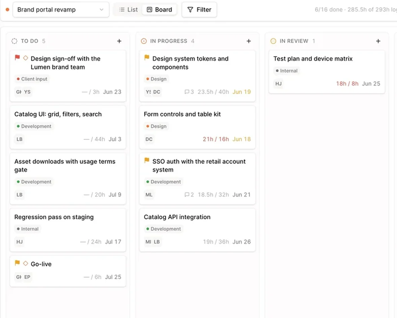The image size is (397, 318).
Task: Click 19h / 36h time on Catalog API
Action: [216, 242]
